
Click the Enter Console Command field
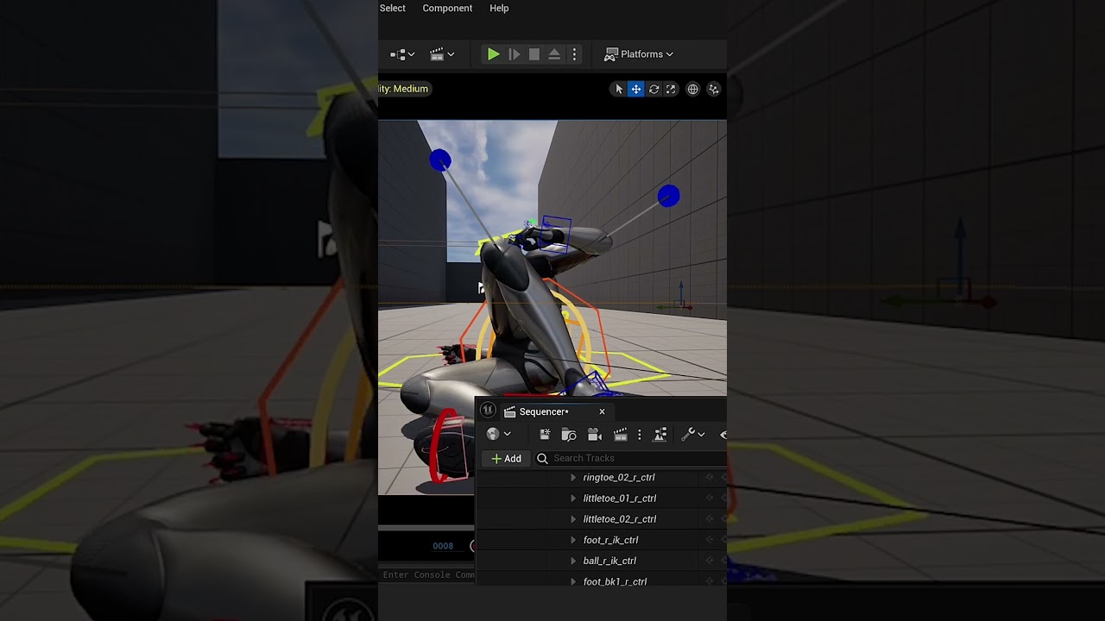[428, 575]
